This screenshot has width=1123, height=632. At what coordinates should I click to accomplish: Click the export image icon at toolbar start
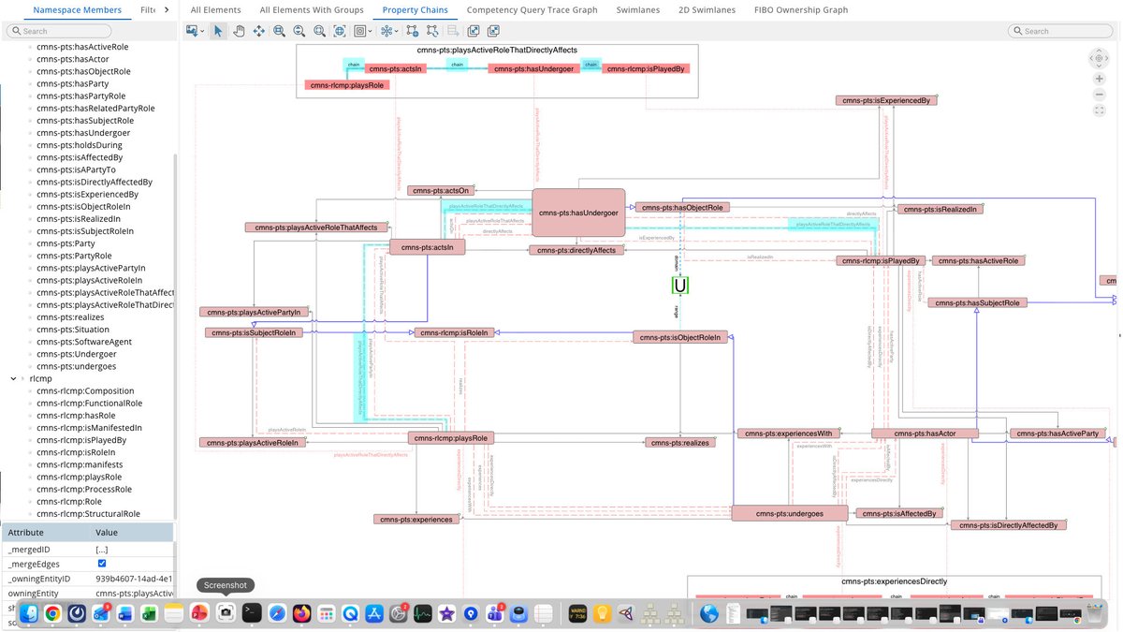click(193, 30)
